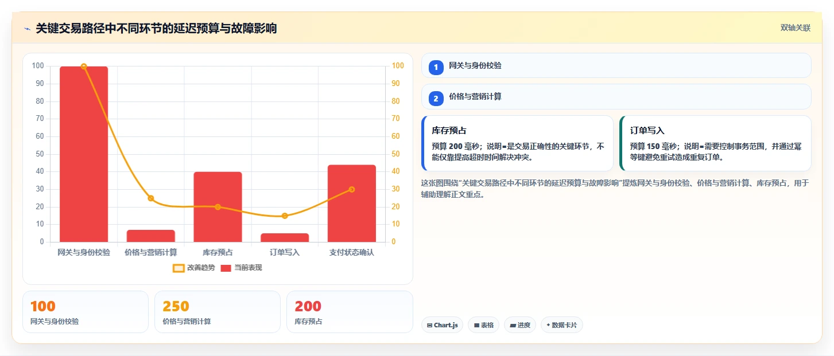The image size is (834, 356).
Task: Select the 价格与营销计算 red bar
Action: (x=151, y=236)
